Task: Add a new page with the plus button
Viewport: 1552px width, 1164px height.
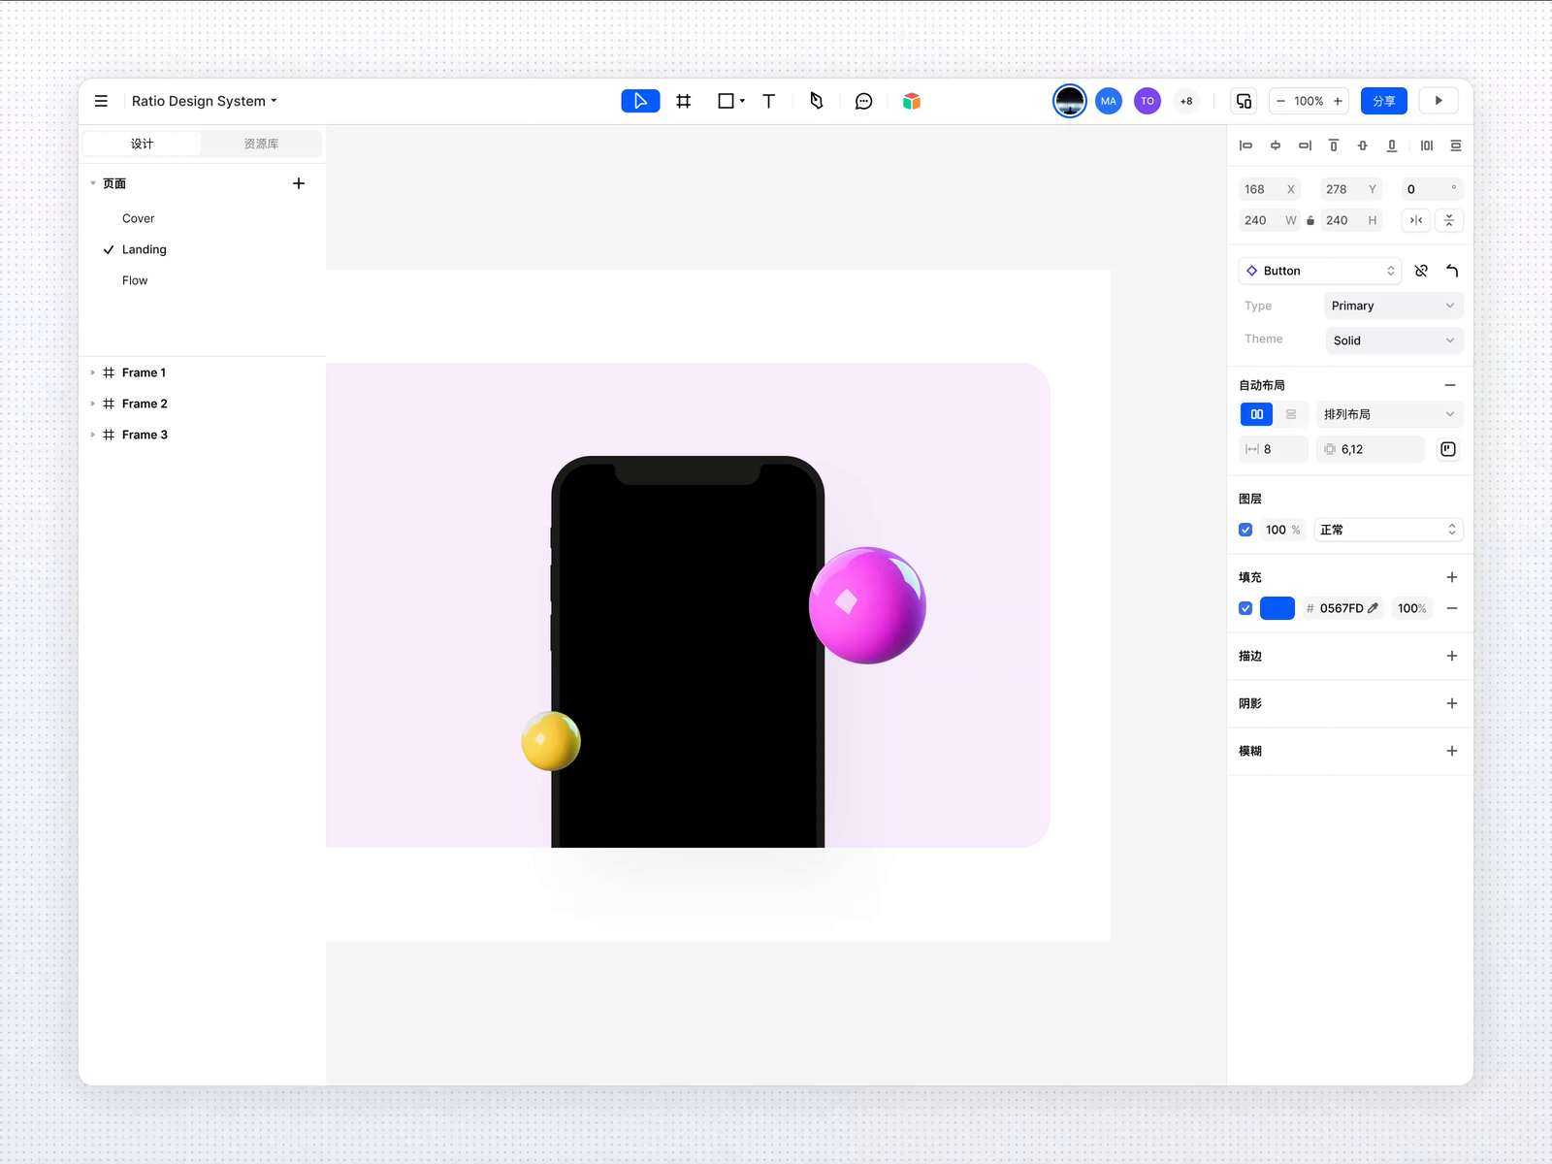Action: [x=299, y=182]
